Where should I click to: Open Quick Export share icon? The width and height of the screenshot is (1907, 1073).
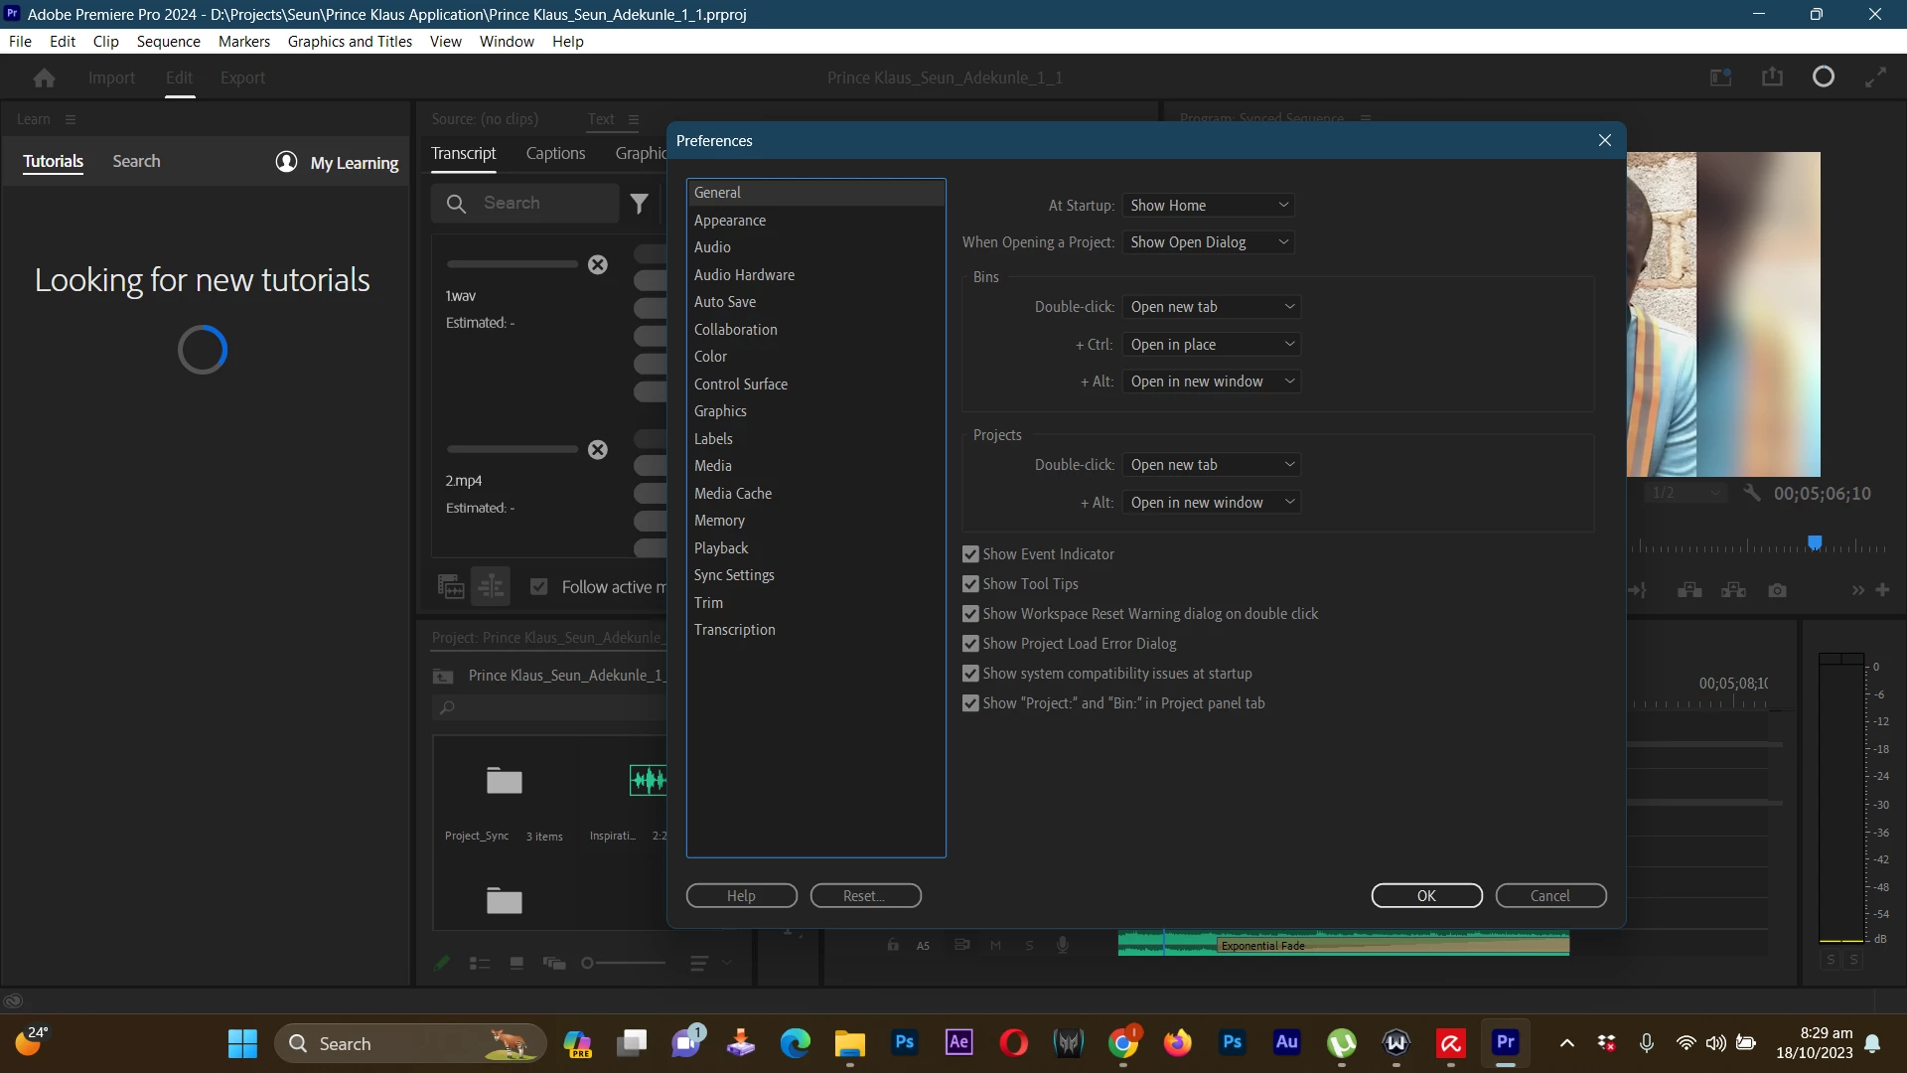1772,77
